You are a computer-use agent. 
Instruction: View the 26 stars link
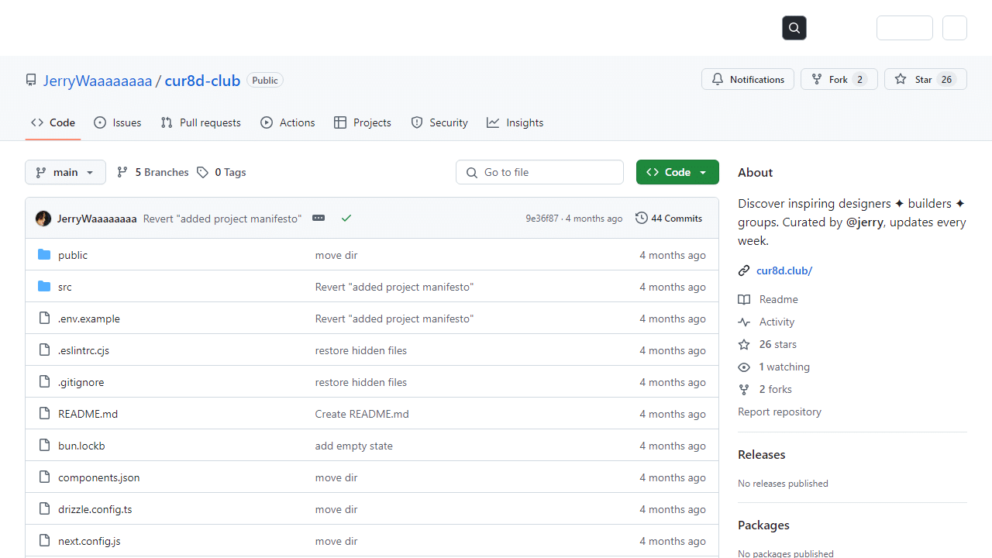coord(767,344)
